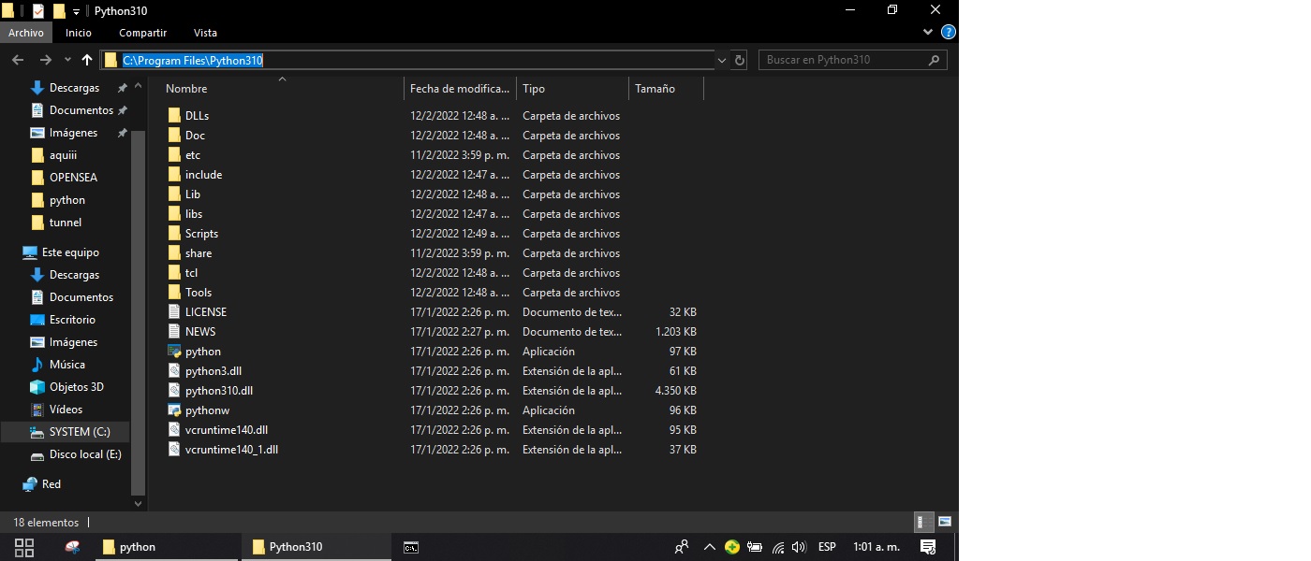Select the Tools folder icon

174,293
